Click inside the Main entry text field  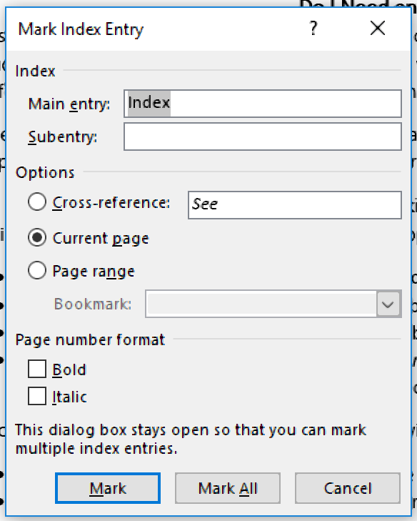263,104
